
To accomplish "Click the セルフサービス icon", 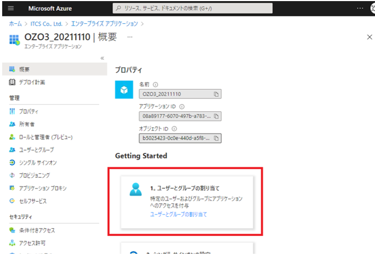I will [12, 201].
